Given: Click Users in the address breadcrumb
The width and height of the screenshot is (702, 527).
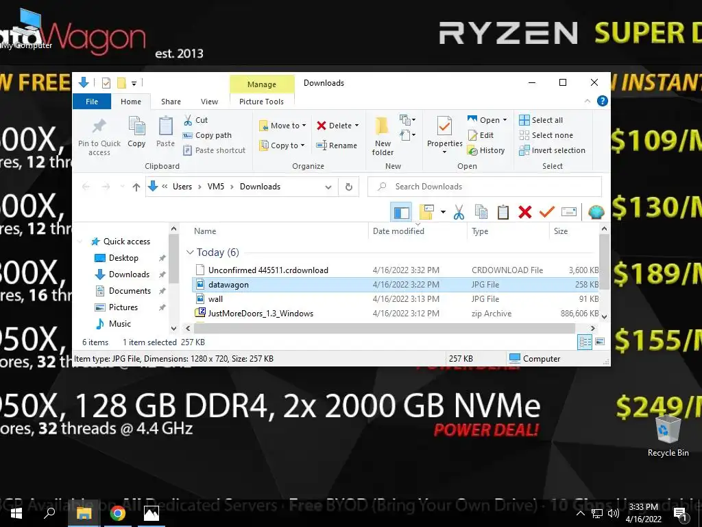Looking at the screenshot, I should point(182,187).
